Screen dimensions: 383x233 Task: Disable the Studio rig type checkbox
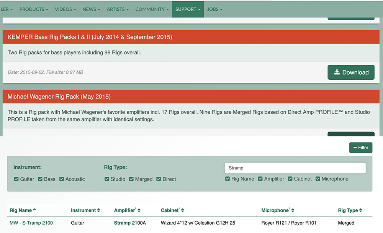[107, 179]
